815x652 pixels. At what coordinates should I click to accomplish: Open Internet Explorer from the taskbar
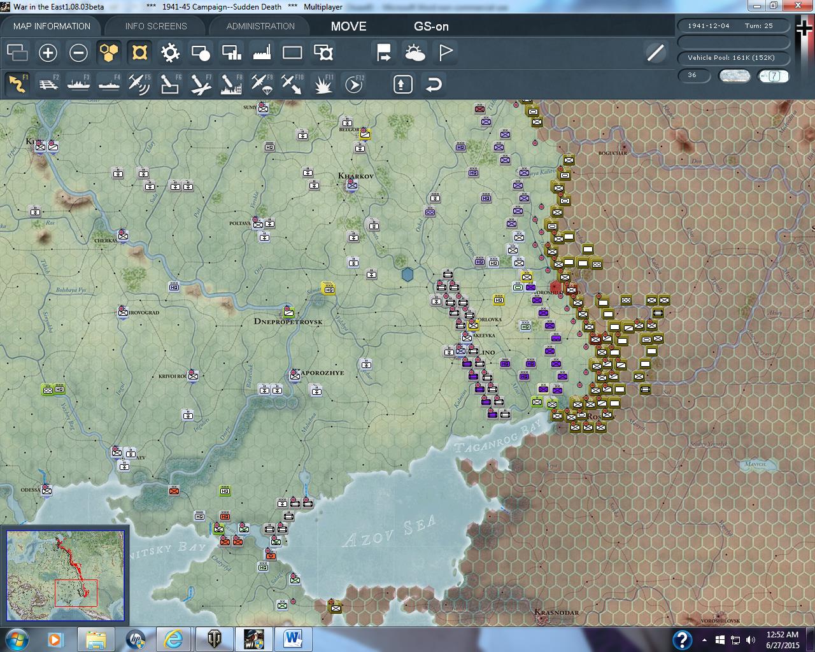click(173, 639)
